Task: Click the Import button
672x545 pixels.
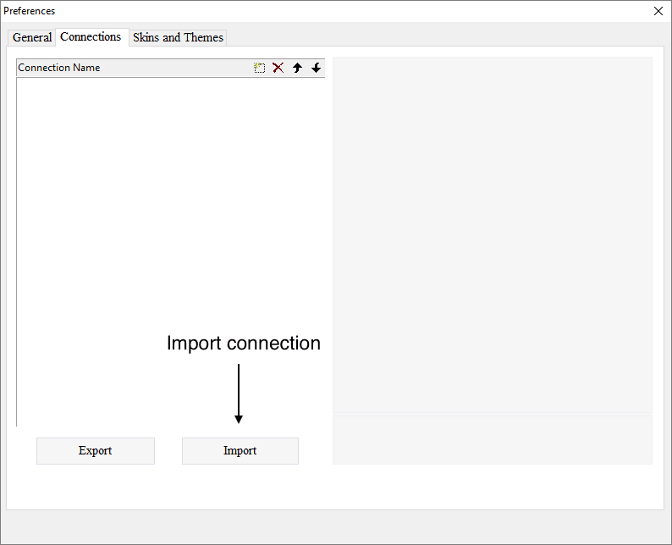Action: [x=240, y=451]
